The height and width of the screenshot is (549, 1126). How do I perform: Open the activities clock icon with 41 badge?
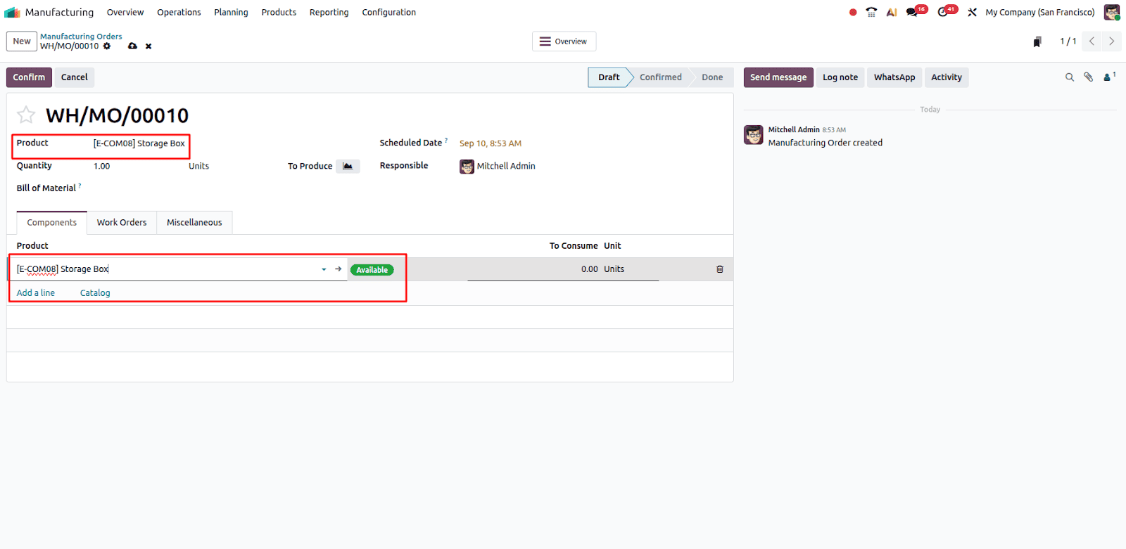coord(943,12)
